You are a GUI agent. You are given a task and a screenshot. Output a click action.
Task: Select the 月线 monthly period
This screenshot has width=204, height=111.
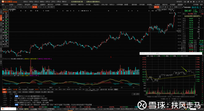45,7
